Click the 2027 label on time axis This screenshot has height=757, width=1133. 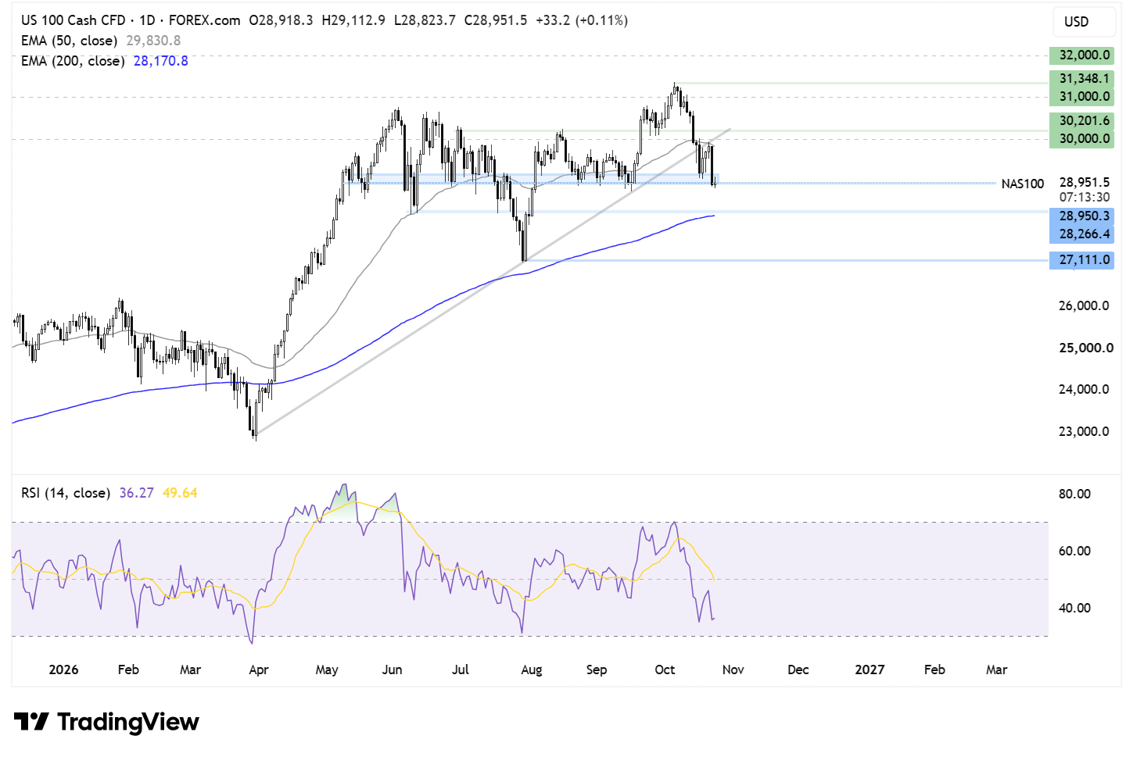pyautogui.click(x=869, y=670)
